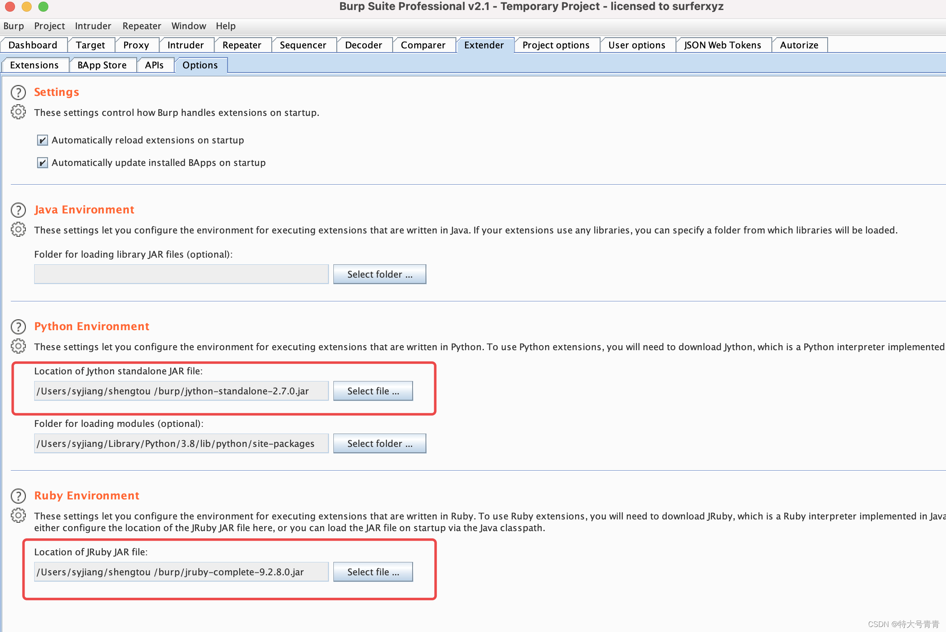
Task: Click the 'Location of JRuby JAR file:' label
Action: pyautogui.click(x=91, y=552)
